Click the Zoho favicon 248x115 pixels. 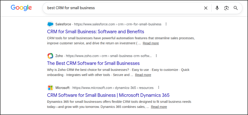coord(50,56)
